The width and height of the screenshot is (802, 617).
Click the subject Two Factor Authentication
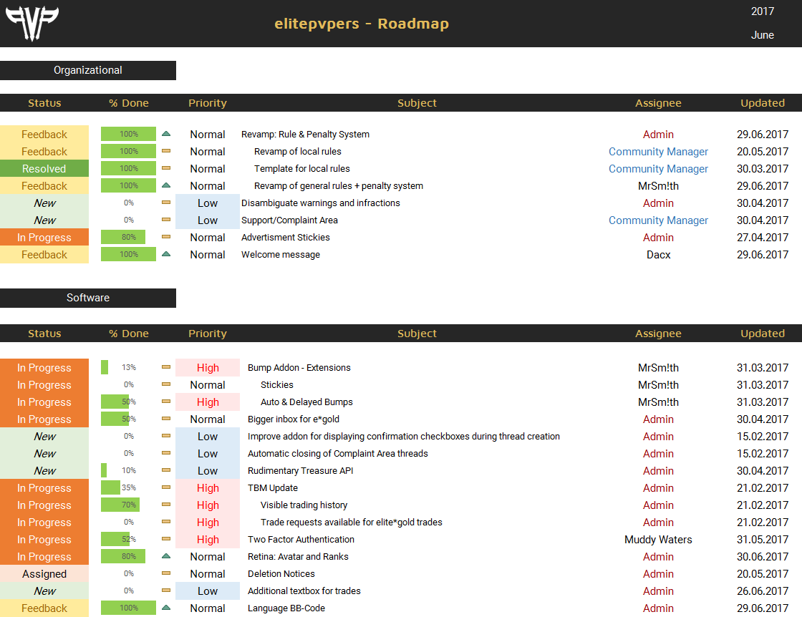(301, 539)
